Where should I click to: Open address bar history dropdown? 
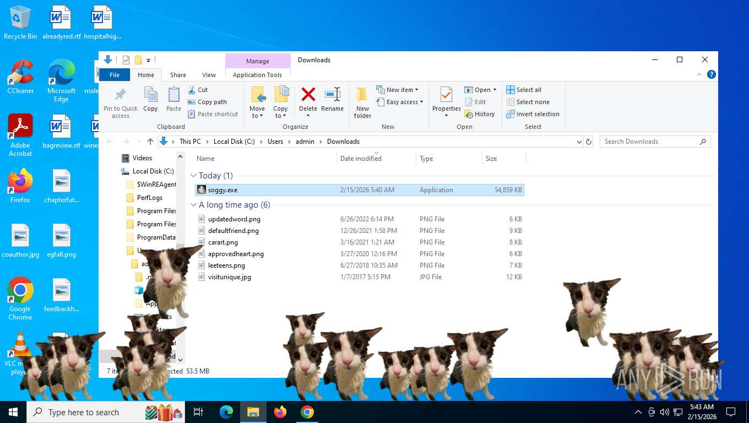coord(579,142)
